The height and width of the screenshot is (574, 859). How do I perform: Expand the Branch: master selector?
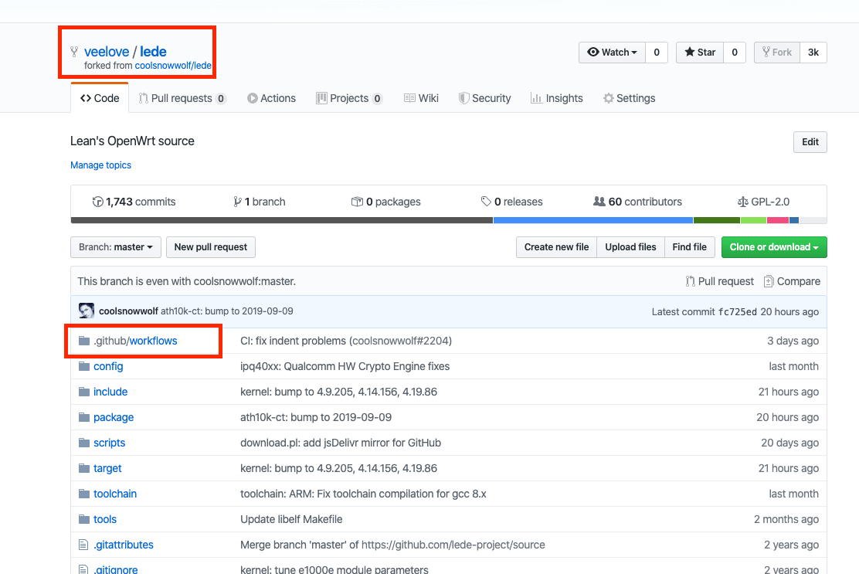116,247
